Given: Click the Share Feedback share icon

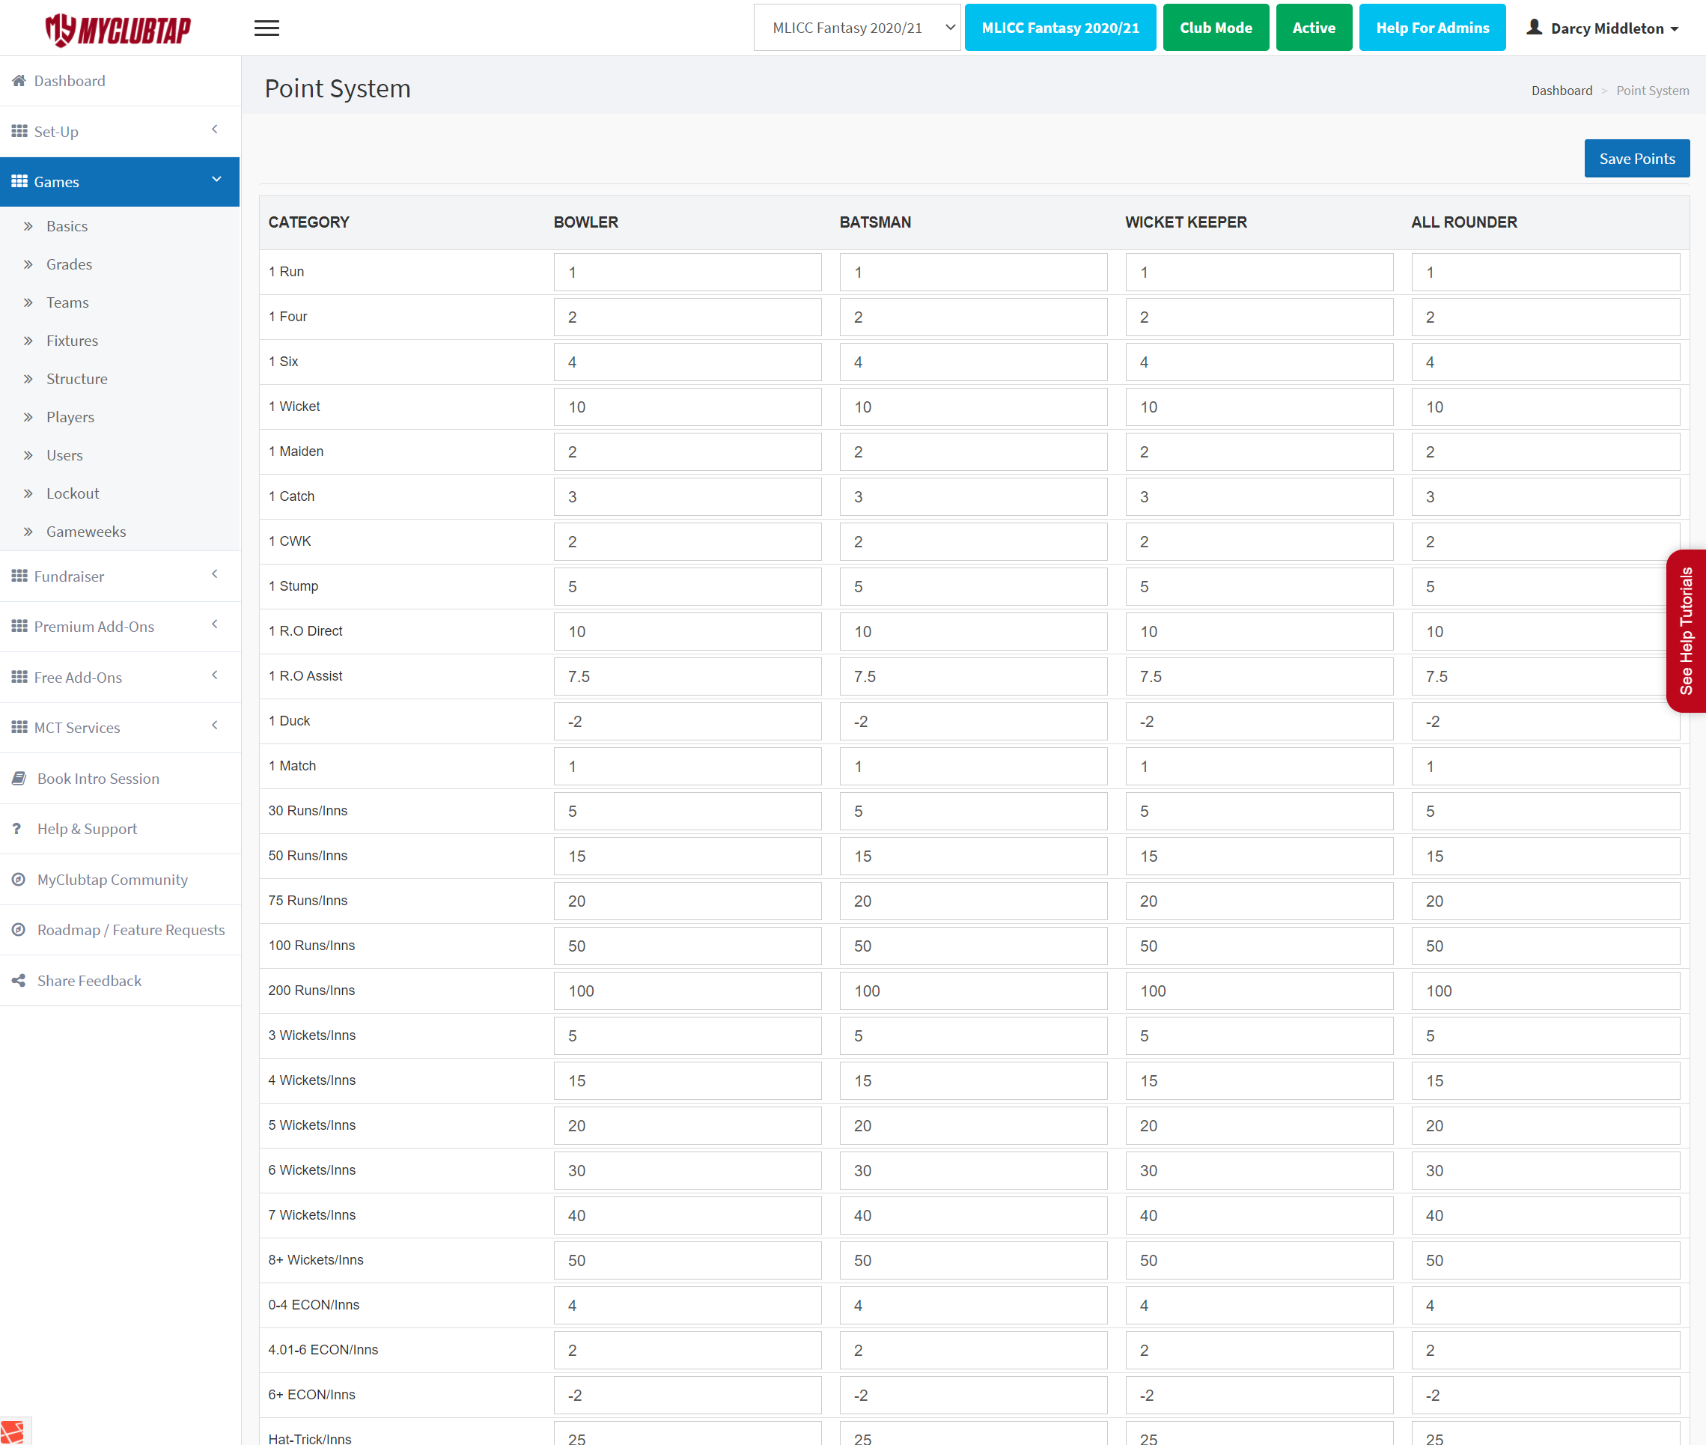Looking at the screenshot, I should coord(19,981).
